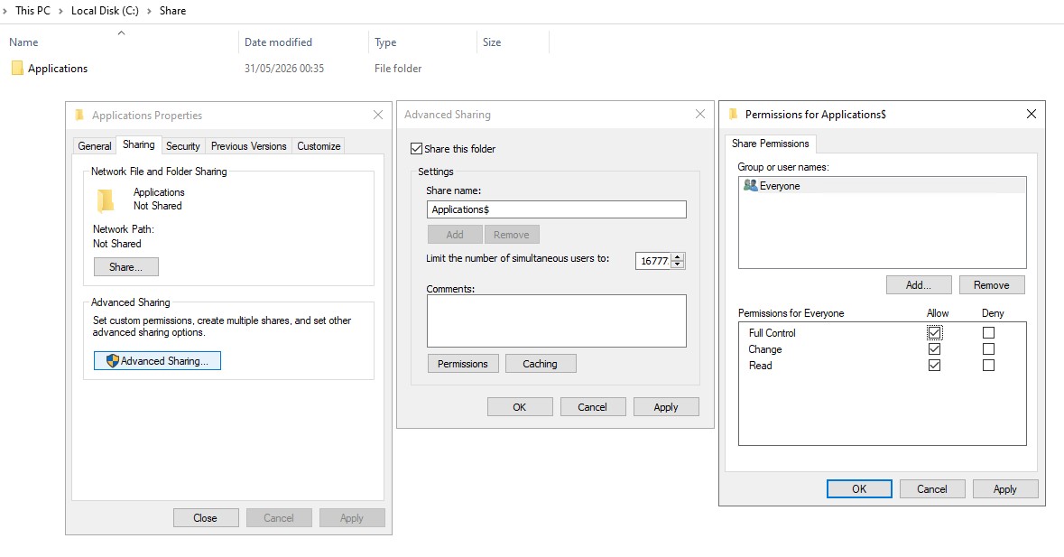The image size is (1064, 557).
Task: Increase simultaneous users with the up spinner arrow
Action: [677, 257]
